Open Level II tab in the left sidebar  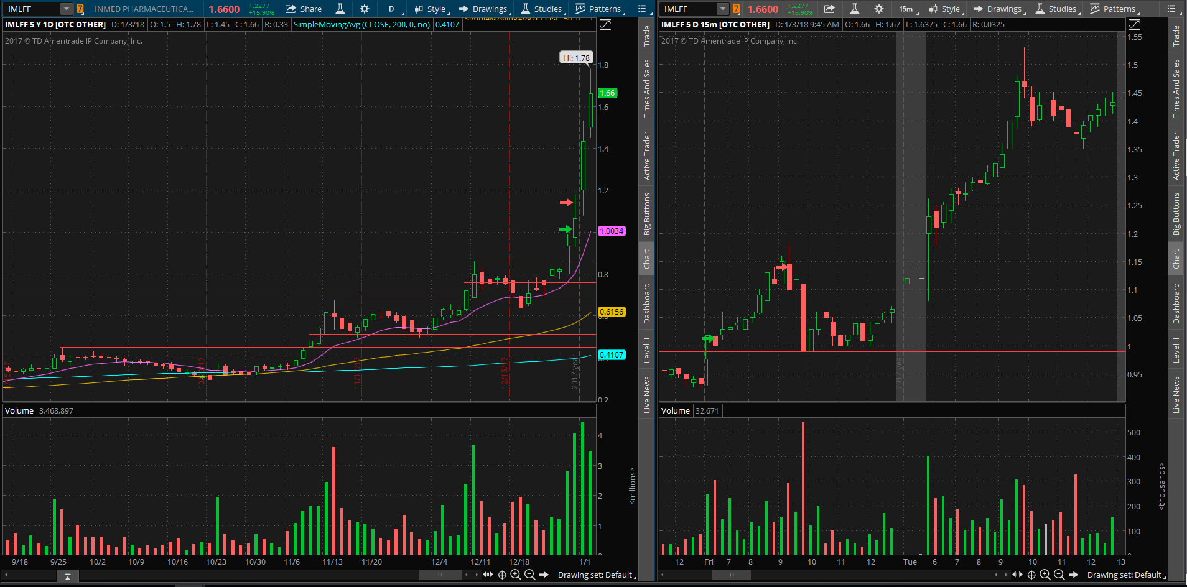click(647, 350)
